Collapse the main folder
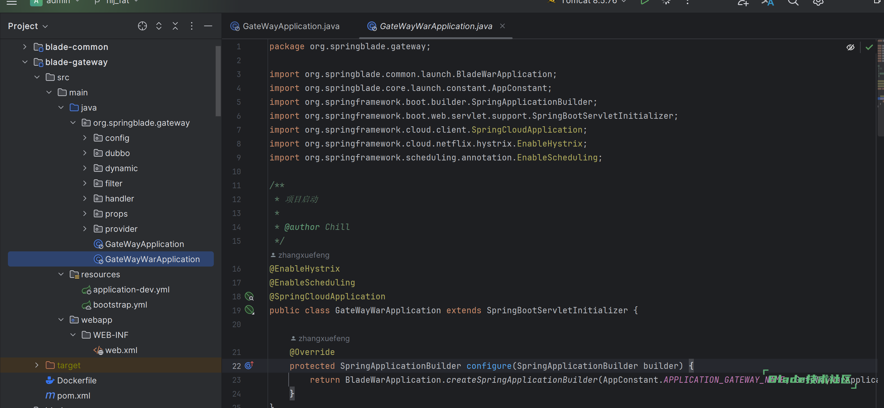Viewport: 884px width, 408px height. 49,92
